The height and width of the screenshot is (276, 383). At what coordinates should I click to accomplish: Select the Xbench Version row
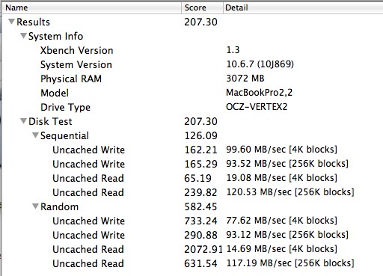pyautogui.click(x=192, y=50)
